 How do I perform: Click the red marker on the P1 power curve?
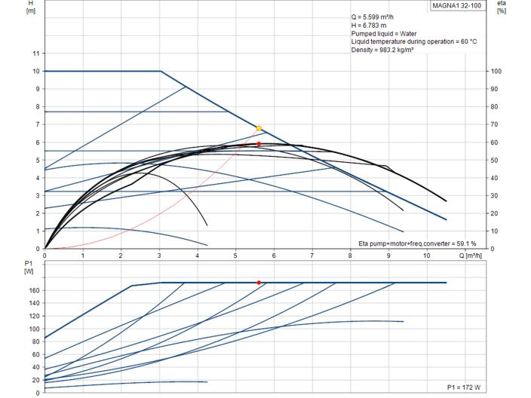pos(259,283)
